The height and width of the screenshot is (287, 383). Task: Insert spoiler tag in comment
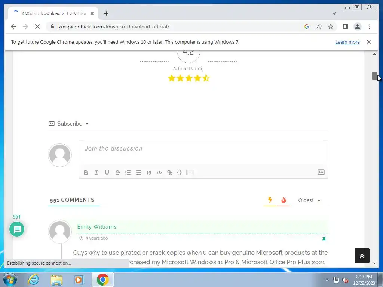[190, 172]
